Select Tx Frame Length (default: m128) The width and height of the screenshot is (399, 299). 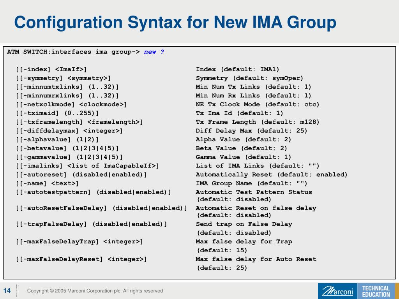click(258, 122)
